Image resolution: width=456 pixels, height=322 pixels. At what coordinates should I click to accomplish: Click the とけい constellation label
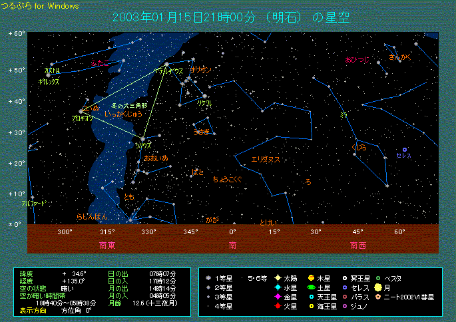pyautogui.click(x=268, y=222)
